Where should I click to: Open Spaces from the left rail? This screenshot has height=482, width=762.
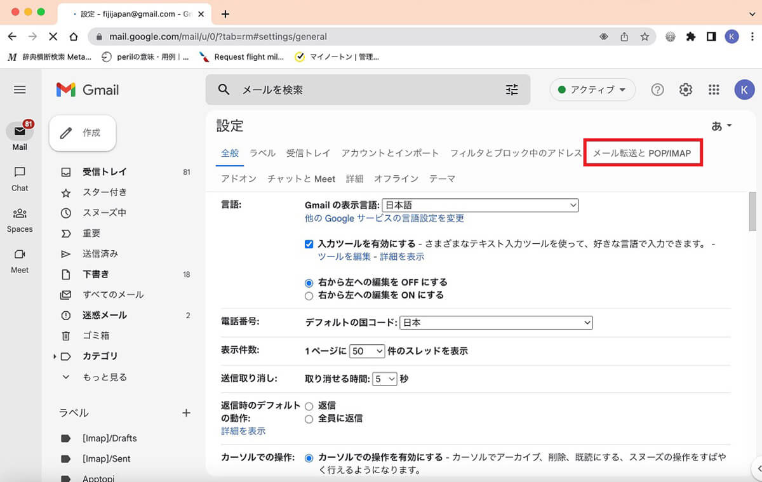tap(20, 213)
